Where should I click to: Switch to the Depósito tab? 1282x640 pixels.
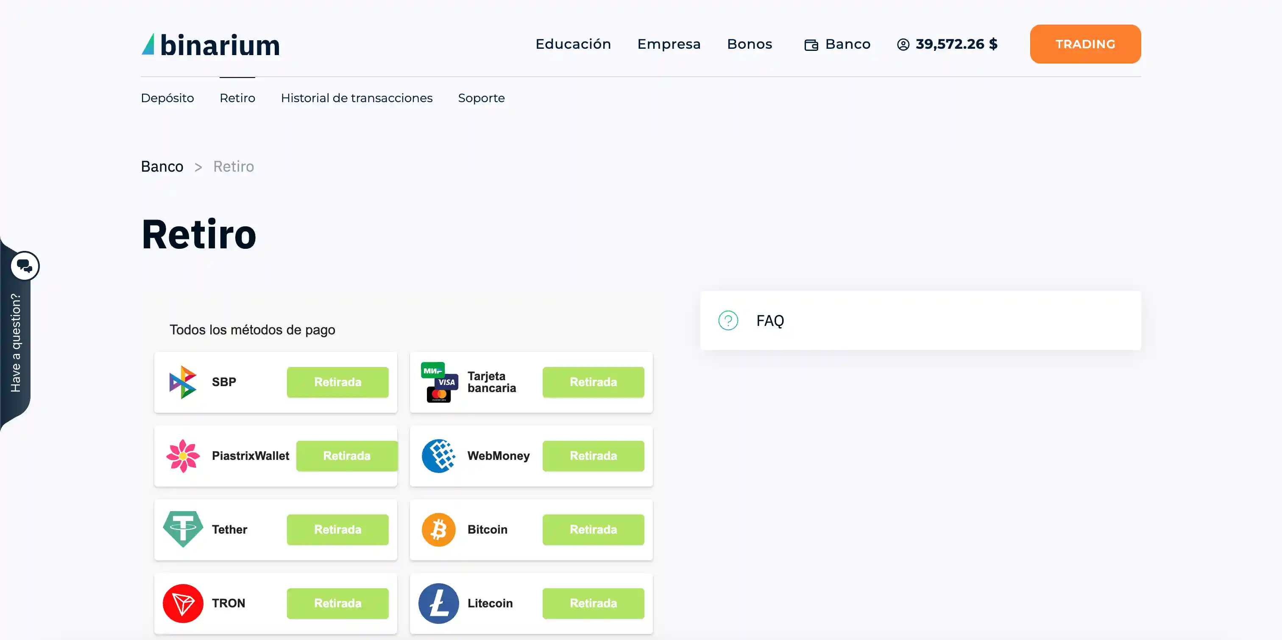[167, 98]
